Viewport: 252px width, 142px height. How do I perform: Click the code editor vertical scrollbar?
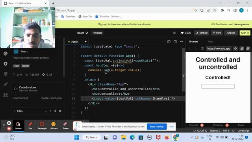(x=183, y=69)
